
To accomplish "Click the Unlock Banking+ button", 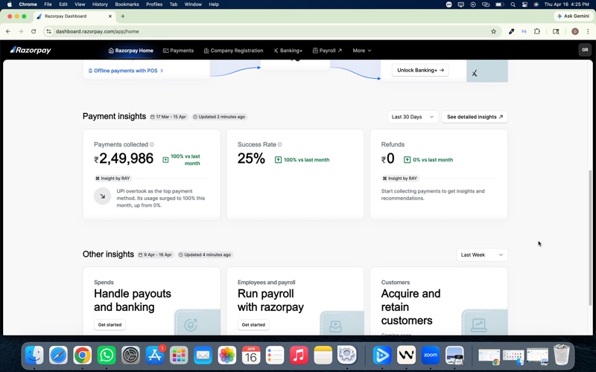I will [420, 70].
